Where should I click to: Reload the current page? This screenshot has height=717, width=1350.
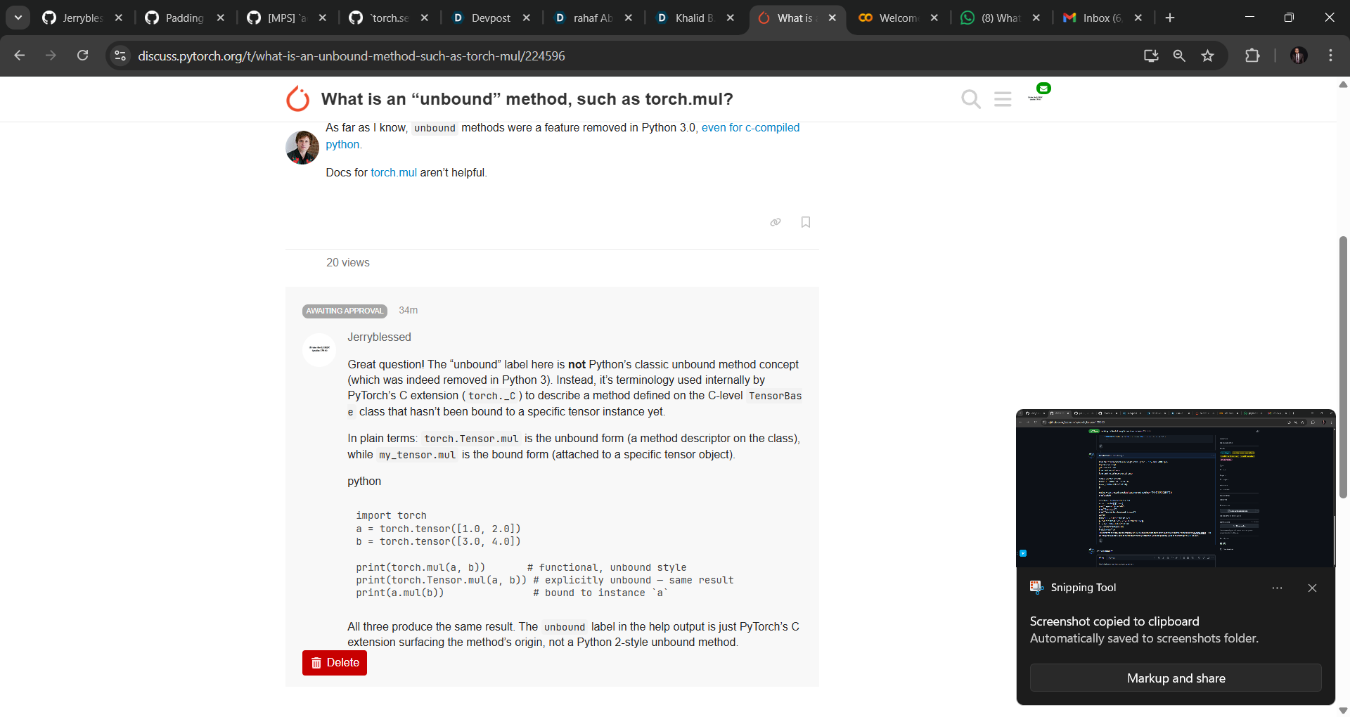pos(82,56)
